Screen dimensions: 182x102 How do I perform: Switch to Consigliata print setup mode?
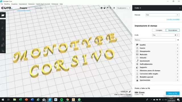click(x=159, y=30)
